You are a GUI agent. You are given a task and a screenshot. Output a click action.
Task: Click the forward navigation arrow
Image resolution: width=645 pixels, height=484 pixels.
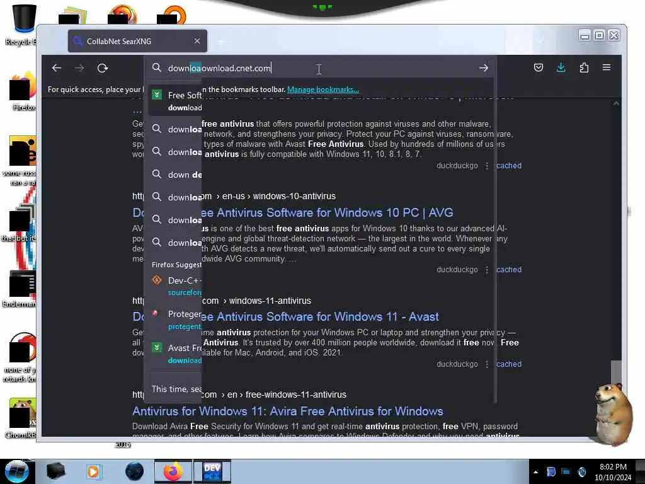[x=80, y=68]
